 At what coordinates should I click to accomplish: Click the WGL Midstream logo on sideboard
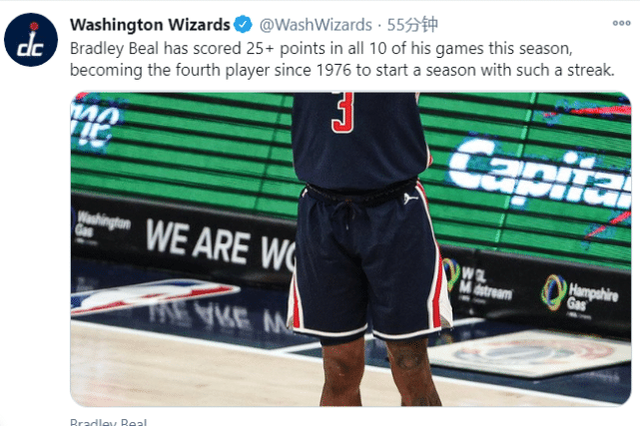pos(477,281)
